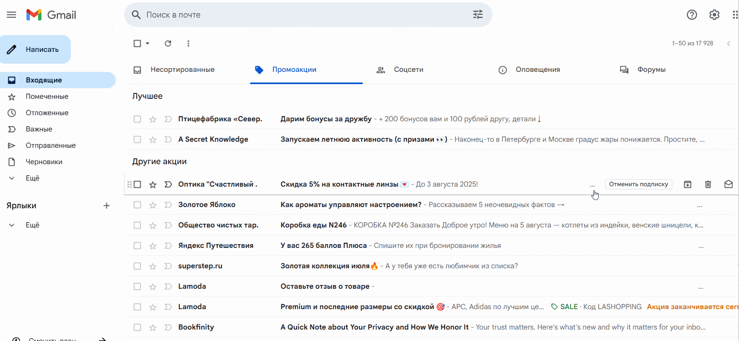Image resolution: width=739 pixels, height=341 pixels.
Task: Star the superstep.ru email
Action: click(x=153, y=266)
